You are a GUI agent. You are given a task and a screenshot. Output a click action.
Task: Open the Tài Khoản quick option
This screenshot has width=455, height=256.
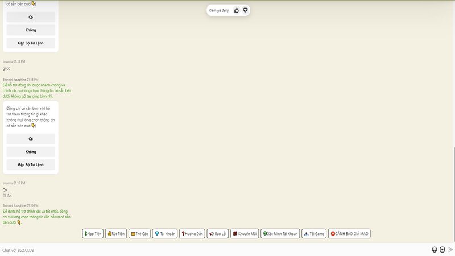click(x=165, y=234)
